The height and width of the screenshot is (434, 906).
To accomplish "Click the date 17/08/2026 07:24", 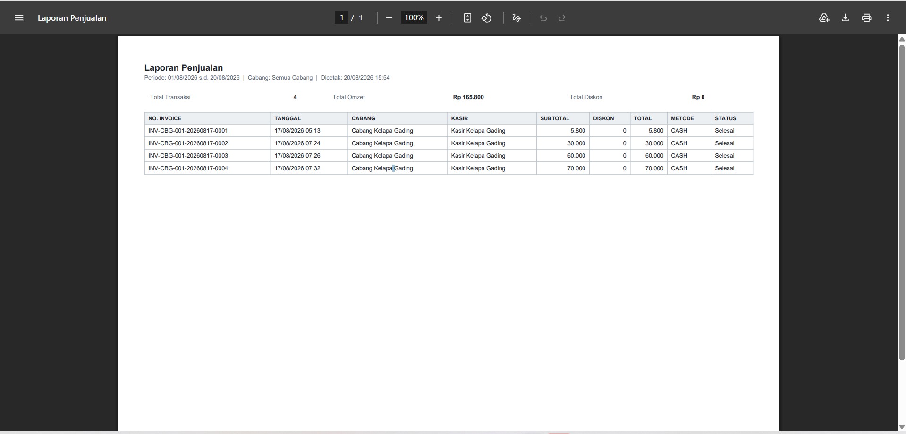I will pos(297,143).
